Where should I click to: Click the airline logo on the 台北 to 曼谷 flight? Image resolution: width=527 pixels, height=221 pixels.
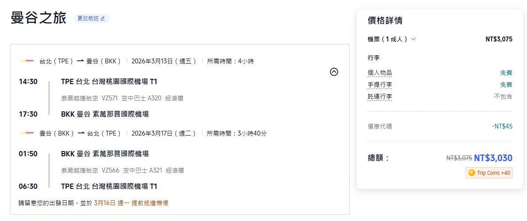(27, 61)
